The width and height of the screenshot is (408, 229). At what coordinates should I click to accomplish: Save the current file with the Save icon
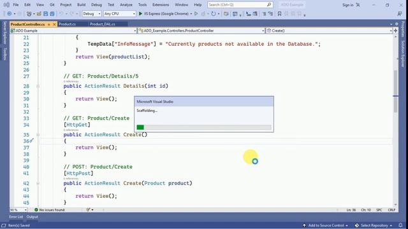[45, 14]
